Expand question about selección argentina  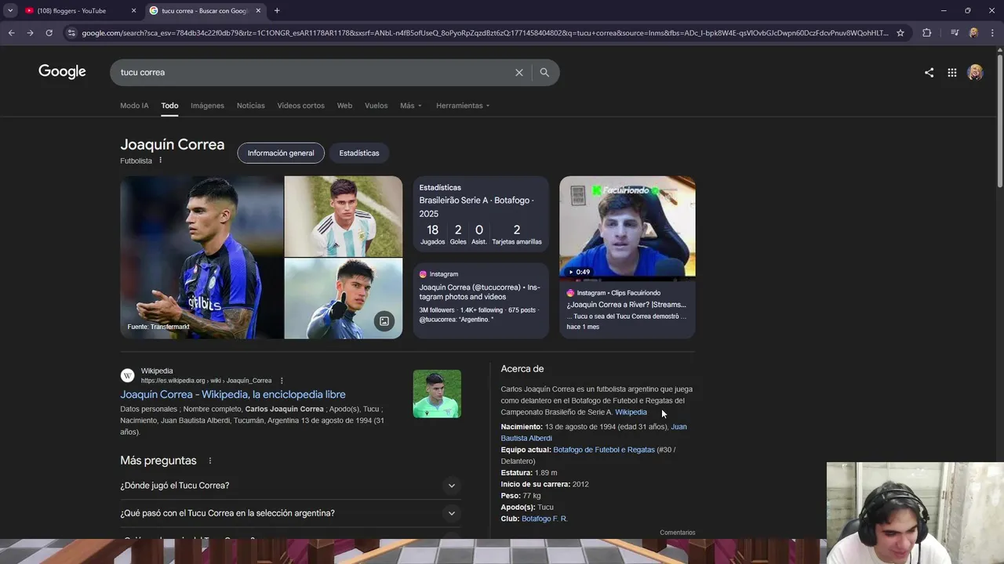point(290,513)
